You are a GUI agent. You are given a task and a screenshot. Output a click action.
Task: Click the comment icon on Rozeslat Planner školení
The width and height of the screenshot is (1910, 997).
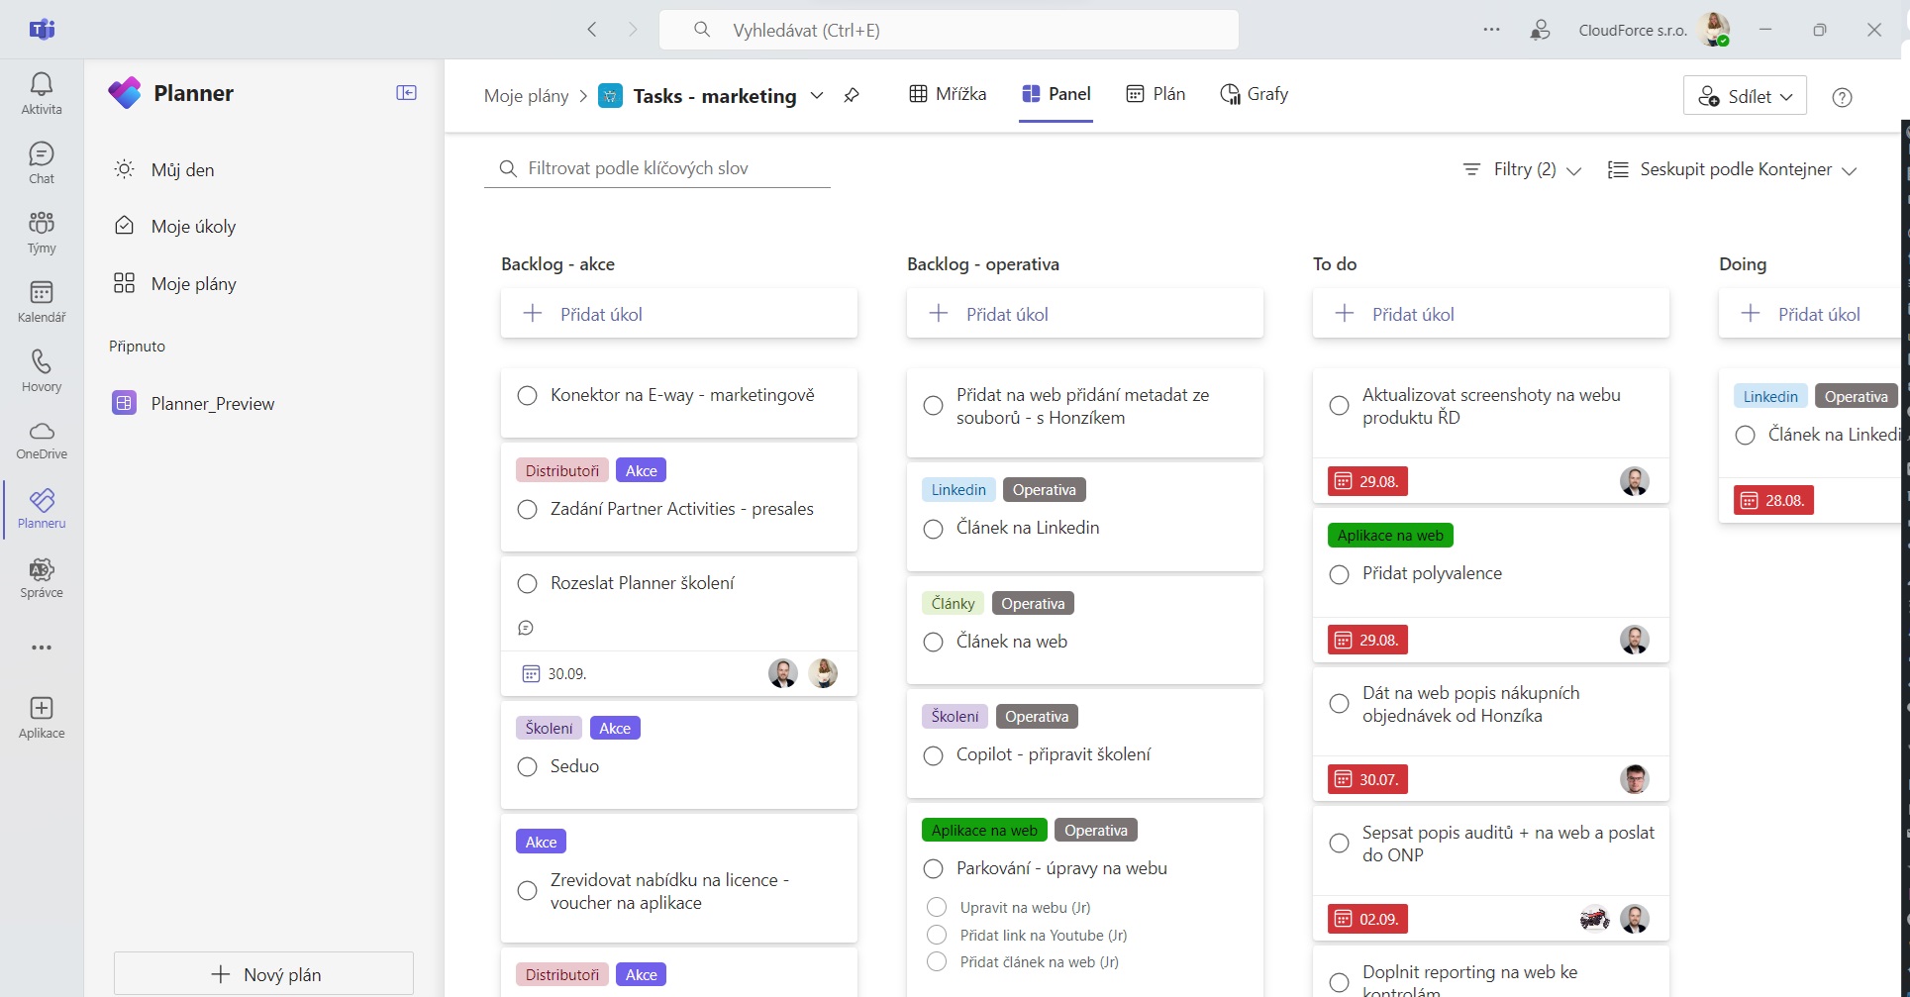click(x=526, y=628)
